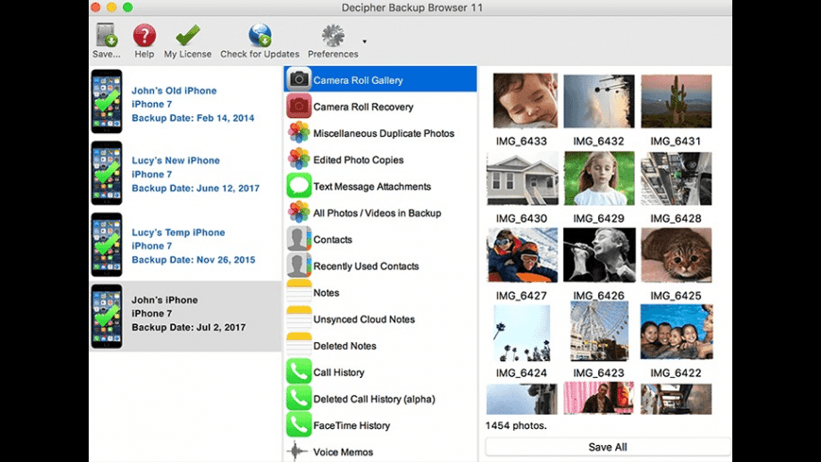821x462 pixels.
Task: Select the Lucy's Temp iPhone backup name
Action: [178, 232]
